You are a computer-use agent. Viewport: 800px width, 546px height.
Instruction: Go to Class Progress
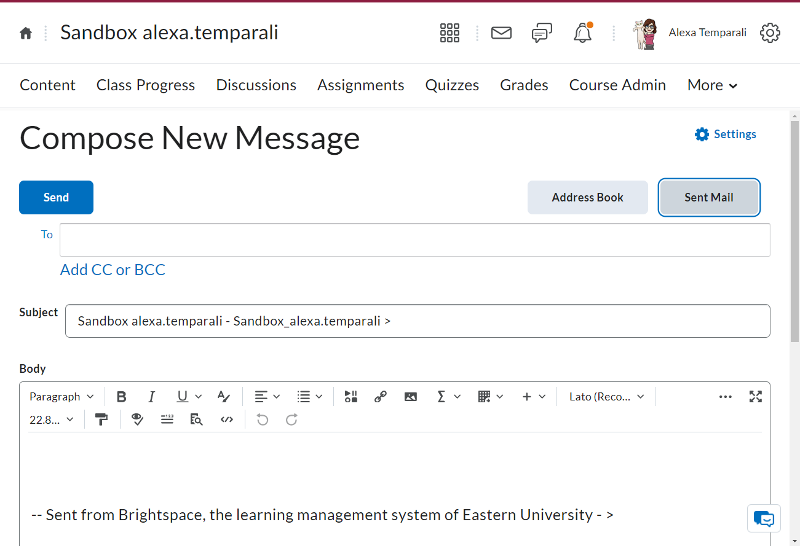click(x=146, y=85)
